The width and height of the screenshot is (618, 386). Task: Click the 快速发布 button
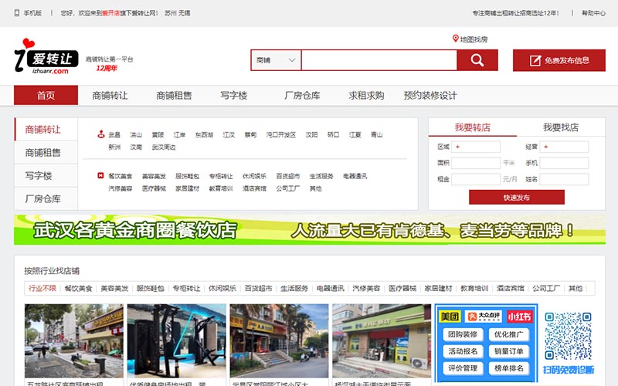point(516,198)
